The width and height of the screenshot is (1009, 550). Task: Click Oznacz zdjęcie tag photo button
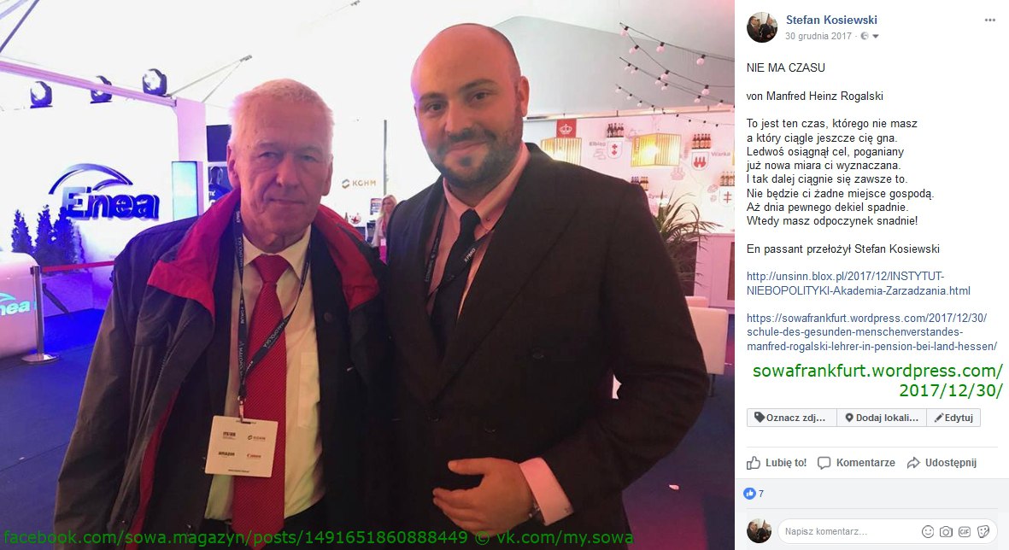pyautogui.click(x=791, y=418)
